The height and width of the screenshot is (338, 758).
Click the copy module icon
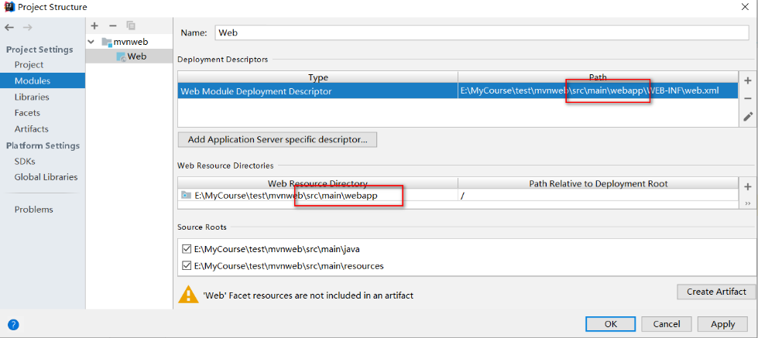pyautogui.click(x=130, y=26)
